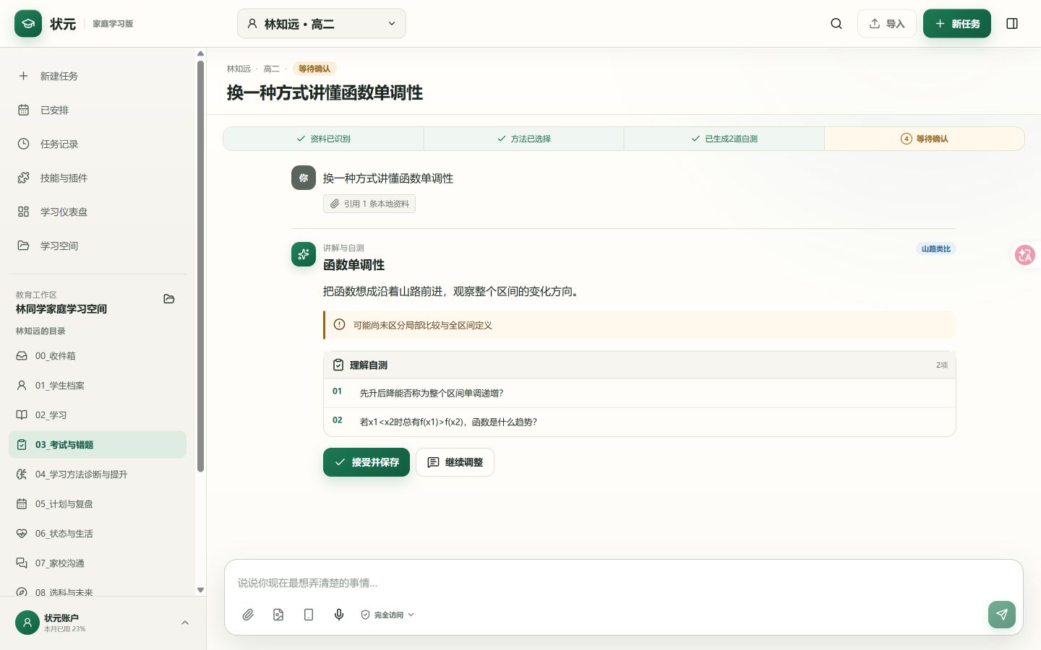The image size is (1041, 650).
Task: Select the 已生成2道自测 step
Action: [x=724, y=139]
